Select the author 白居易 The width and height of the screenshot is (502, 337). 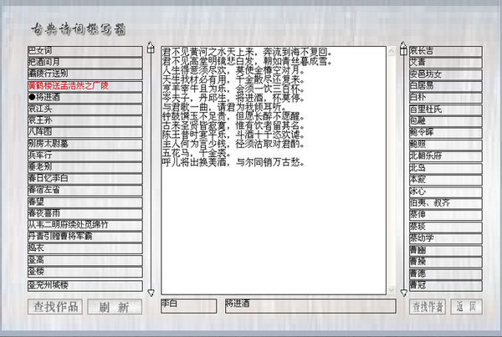coord(446,86)
